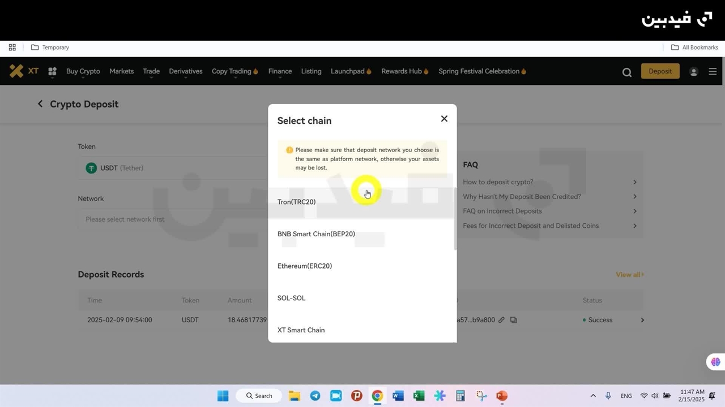Viewport: 725px width, 407px height.
Task: Click the search magnifier icon in header
Action: coord(626,72)
